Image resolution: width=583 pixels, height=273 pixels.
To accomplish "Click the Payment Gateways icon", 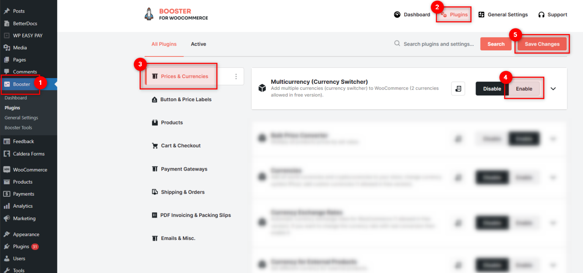I will point(154,169).
